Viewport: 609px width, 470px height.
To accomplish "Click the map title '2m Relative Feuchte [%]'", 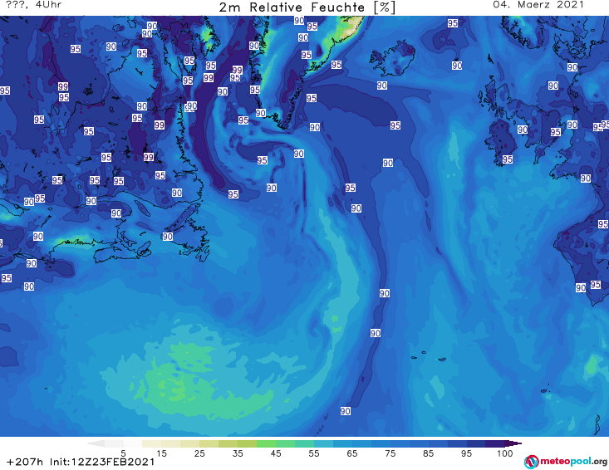I will (x=307, y=7).
